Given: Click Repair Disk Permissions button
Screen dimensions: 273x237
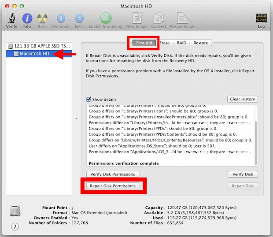Looking at the screenshot, I should pyautogui.click(x=113, y=186).
